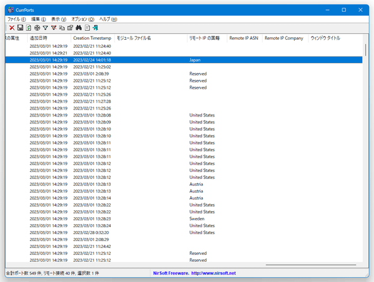
Task: Click the horizontal scrollbar thumb
Action: [311, 264]
